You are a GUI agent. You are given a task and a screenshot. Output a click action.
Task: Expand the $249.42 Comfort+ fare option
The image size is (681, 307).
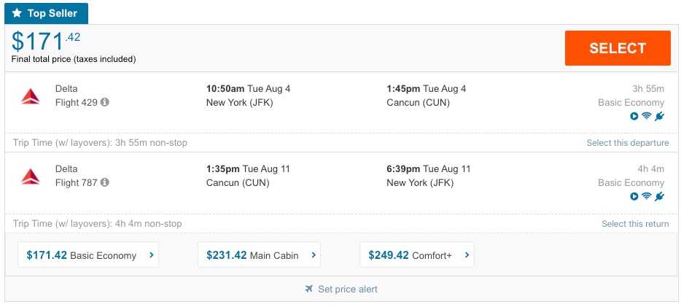416,255
